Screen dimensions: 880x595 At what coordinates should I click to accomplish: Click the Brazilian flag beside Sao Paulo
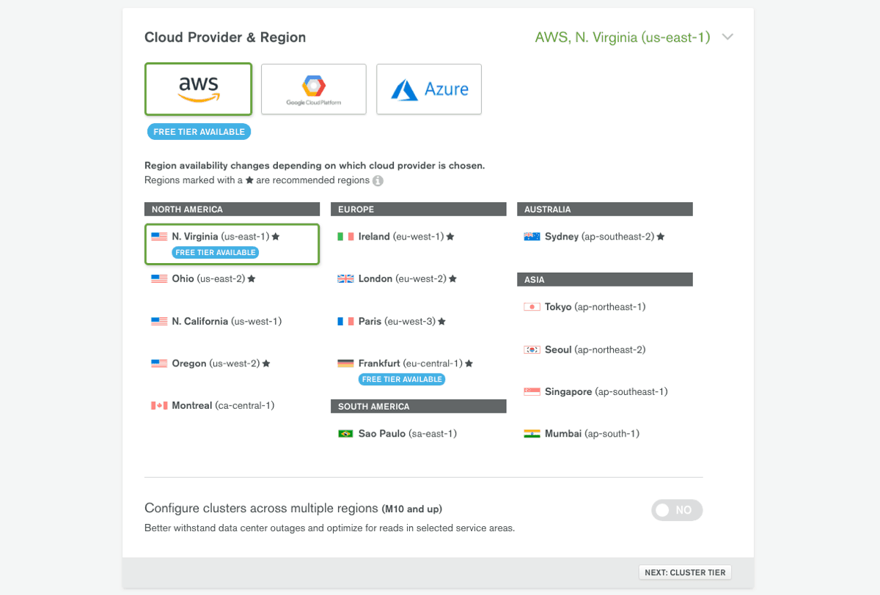pos(345,434)
